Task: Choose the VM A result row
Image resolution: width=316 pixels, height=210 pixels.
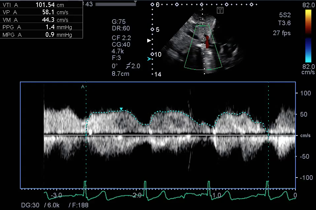Action: pyautogui.click(x=41, y=20)
